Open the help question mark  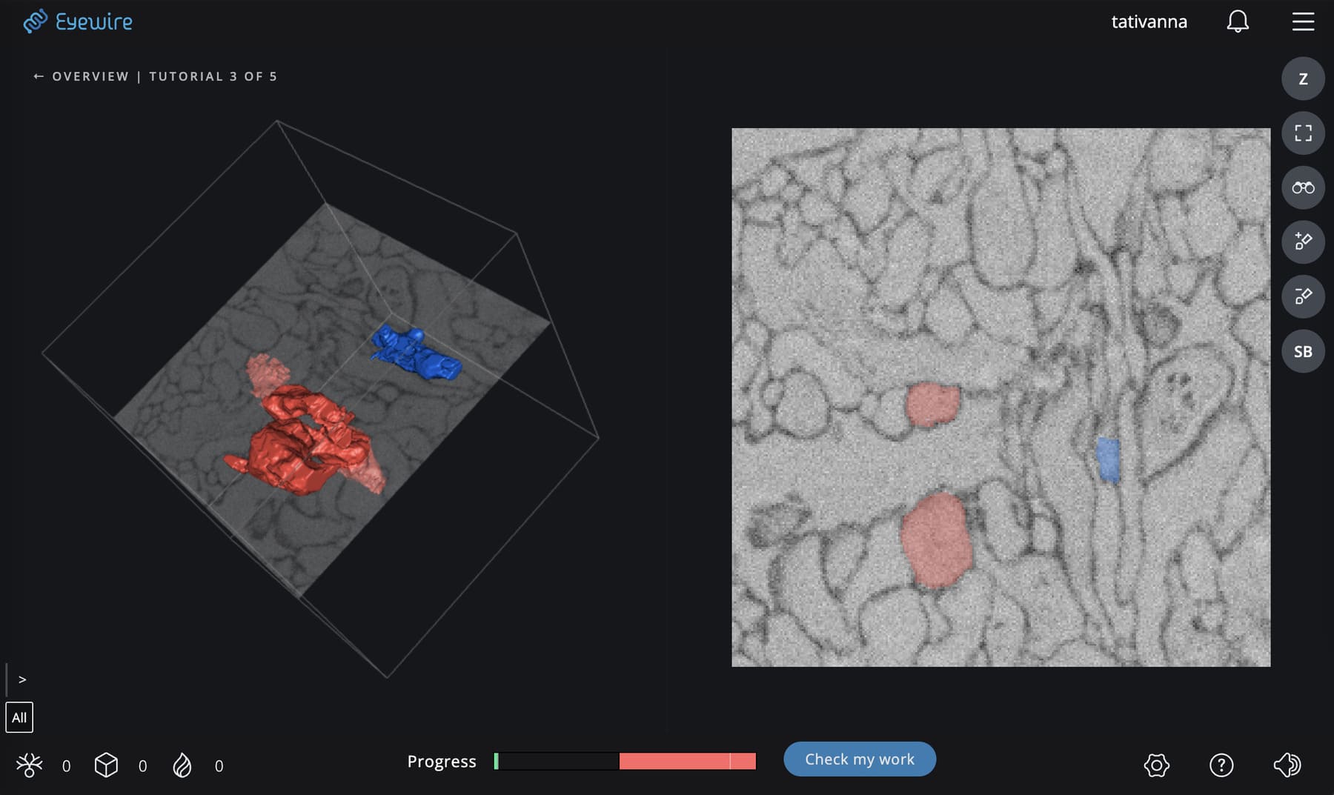(1221, 765)
